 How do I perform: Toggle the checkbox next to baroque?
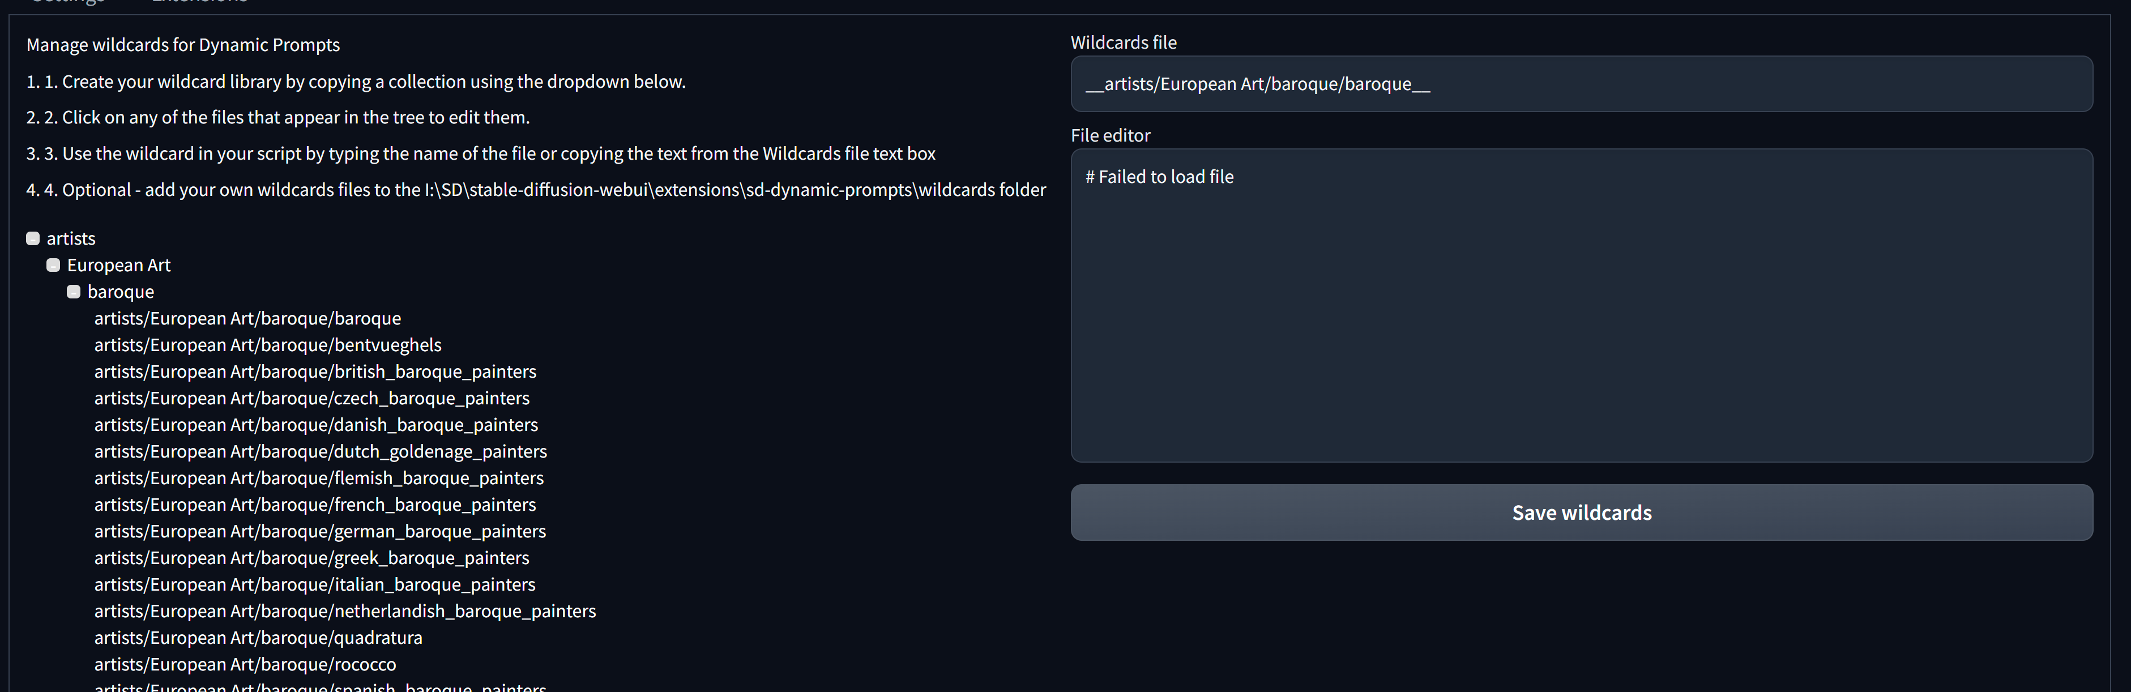pos(74,291)
